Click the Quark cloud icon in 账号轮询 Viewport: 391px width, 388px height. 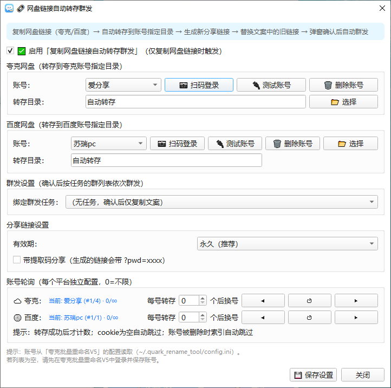pyautogui.click(x=17, y=301)
